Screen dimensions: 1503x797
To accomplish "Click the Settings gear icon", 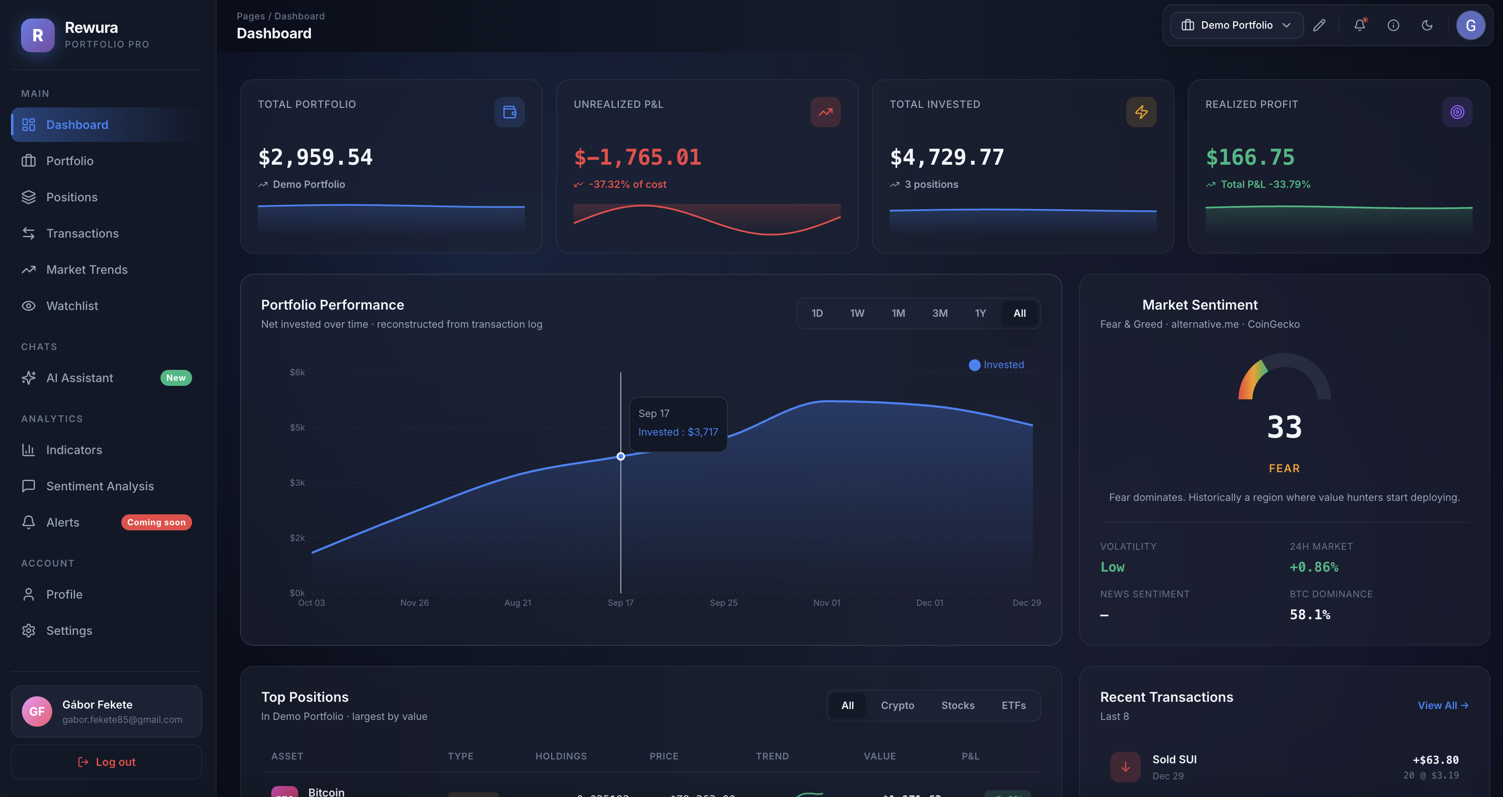I will click(x=29, y=631).
